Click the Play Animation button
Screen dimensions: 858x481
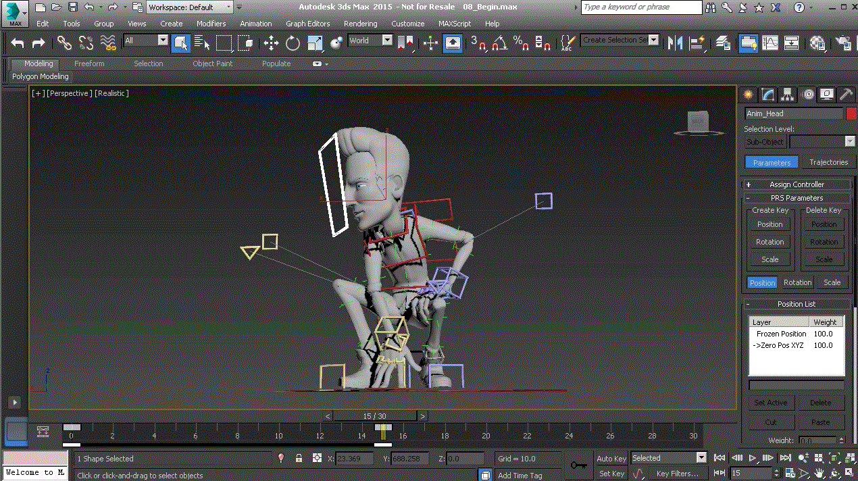pyautogui.click(x=752, y=459)
